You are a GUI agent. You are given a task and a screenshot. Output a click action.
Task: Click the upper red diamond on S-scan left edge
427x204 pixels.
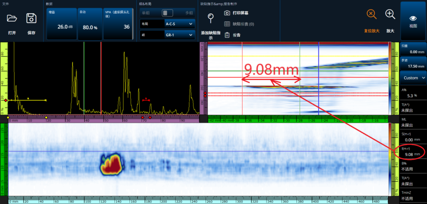coord(205,93)
